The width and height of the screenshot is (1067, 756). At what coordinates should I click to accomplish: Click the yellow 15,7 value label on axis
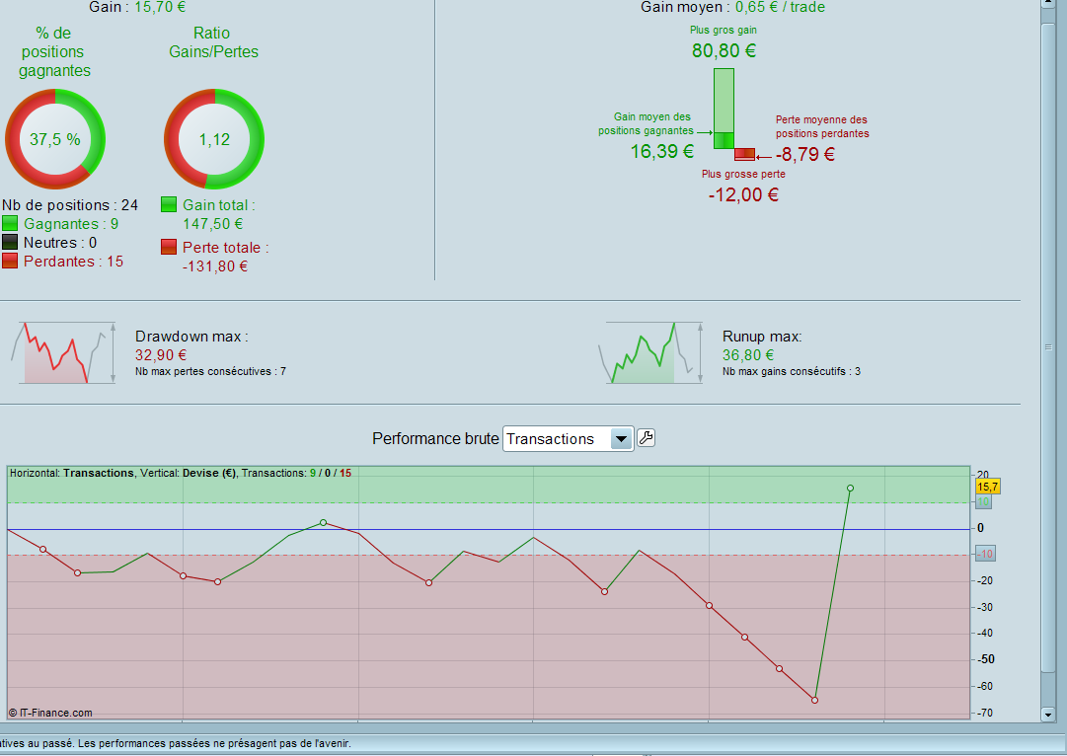(987, 487)
